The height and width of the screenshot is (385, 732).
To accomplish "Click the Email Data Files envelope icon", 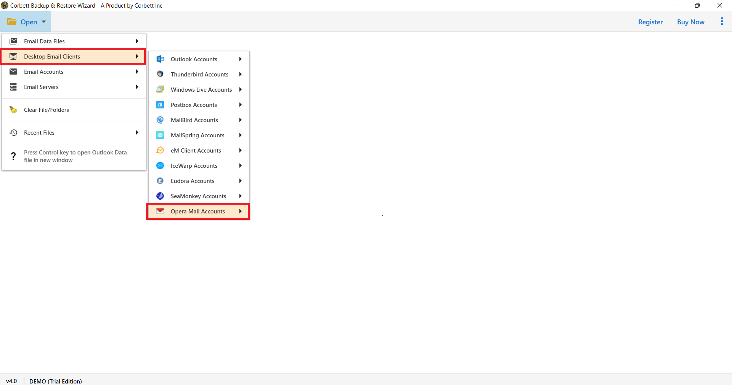I will (x=13, y=41).
